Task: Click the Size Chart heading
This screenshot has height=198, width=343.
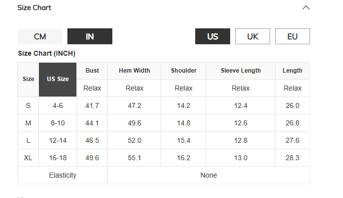Action: pos(34,8)
